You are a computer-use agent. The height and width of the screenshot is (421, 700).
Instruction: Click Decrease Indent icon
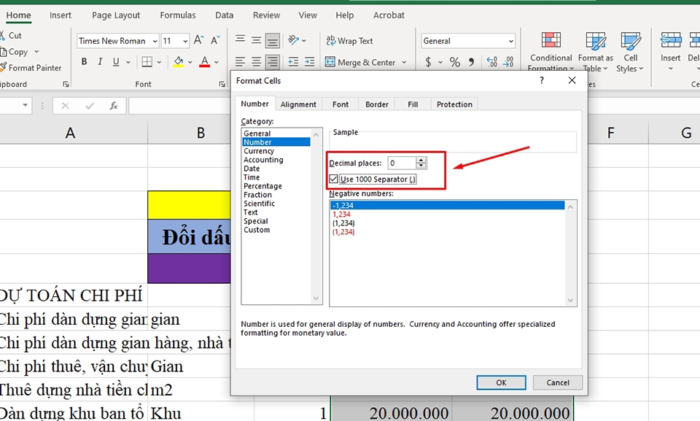(293, 62)
